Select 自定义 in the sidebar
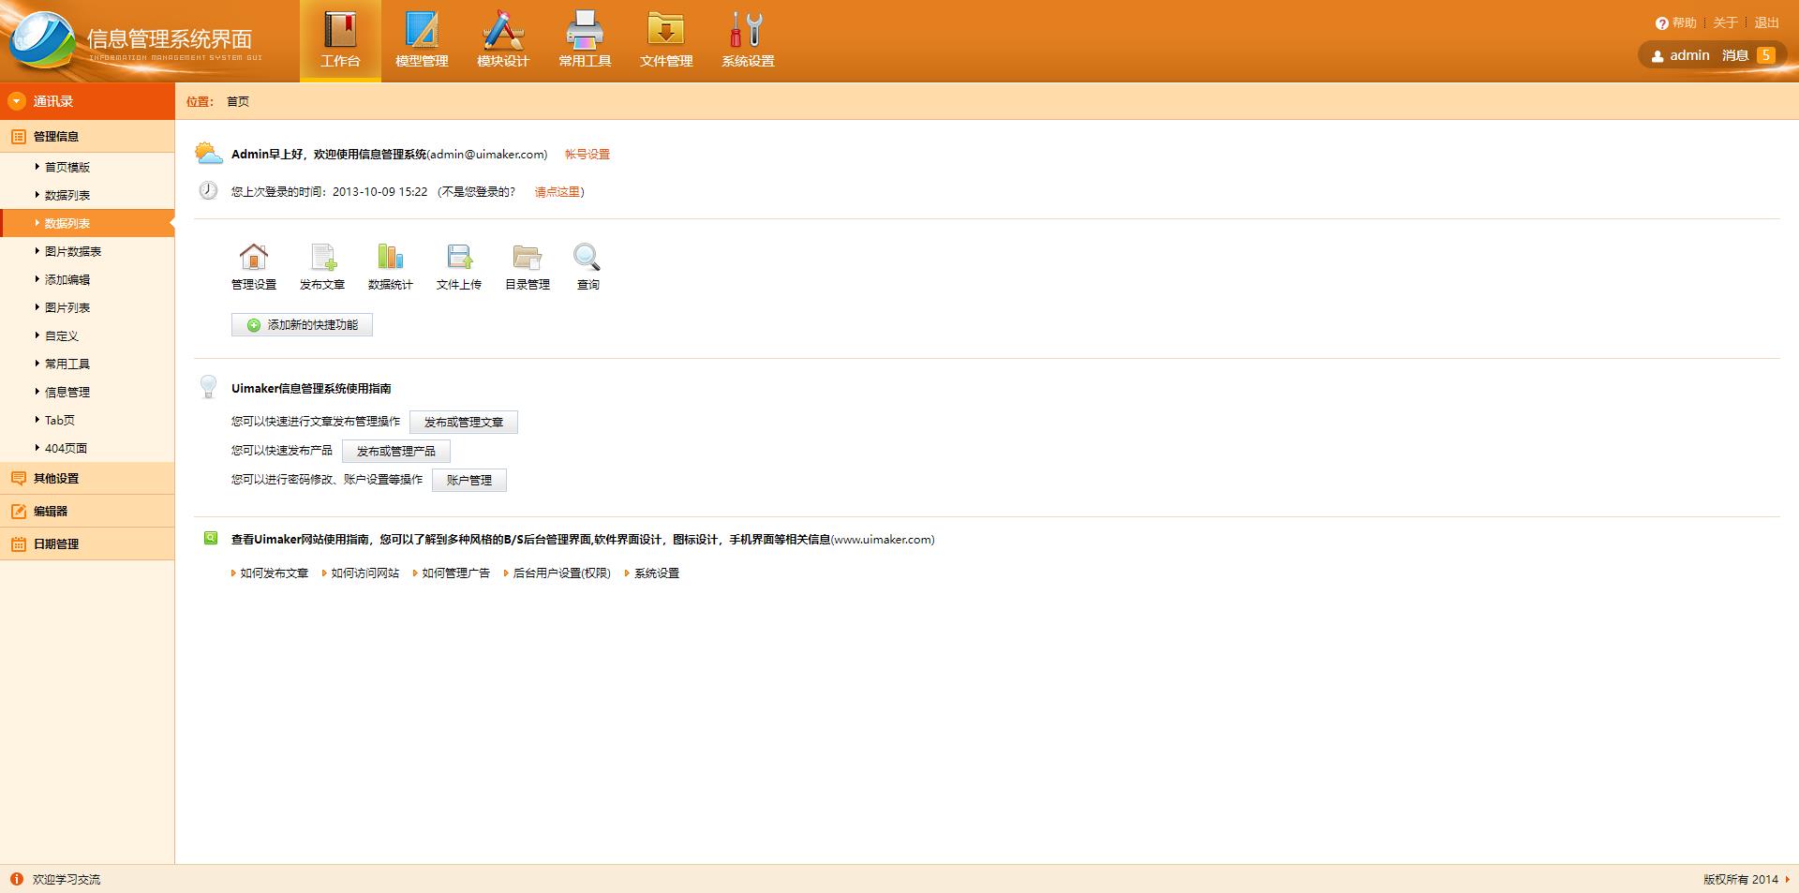Image resolution: width=1799 pixels, height=893 pixels. click(x=62, y=335)
